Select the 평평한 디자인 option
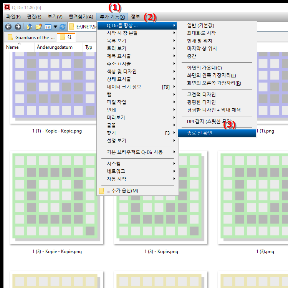288x288 pixels. pos(217,102)
